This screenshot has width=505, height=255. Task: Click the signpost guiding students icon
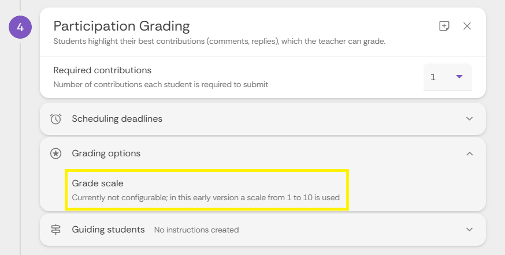click(55, 230)
